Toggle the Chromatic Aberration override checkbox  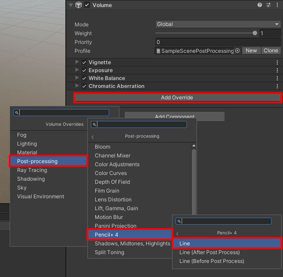tap(84, 86)
